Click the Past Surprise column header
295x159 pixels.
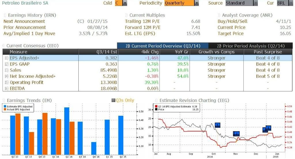click(268, 52)
